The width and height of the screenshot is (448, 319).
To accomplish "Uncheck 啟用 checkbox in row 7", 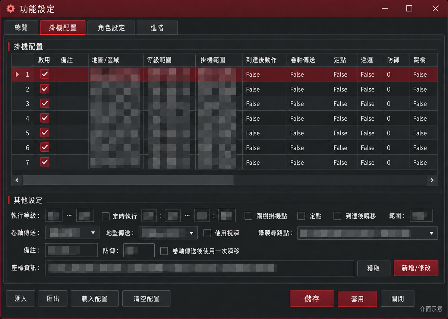I will (x=45, y=162).
